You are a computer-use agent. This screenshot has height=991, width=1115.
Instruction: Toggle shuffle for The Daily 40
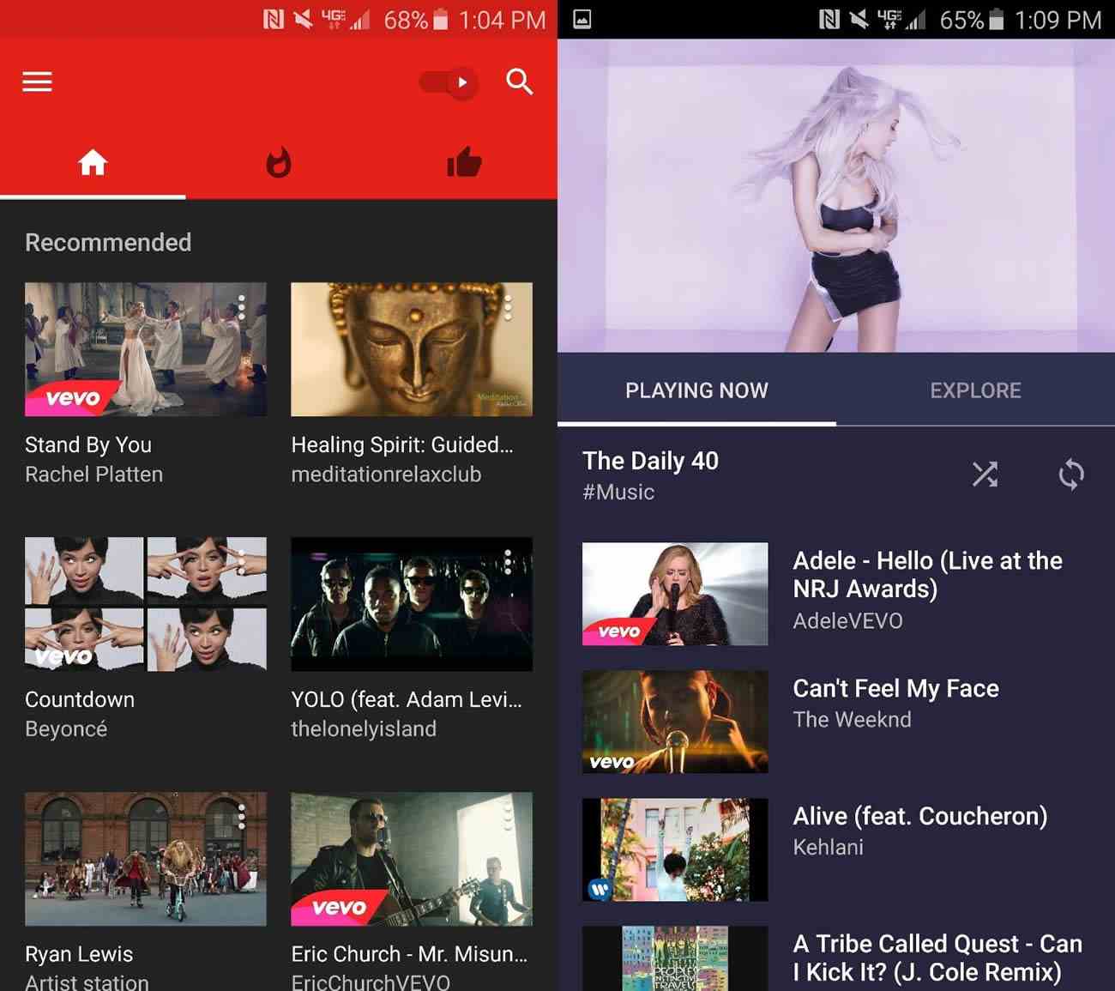pos(985,474)
